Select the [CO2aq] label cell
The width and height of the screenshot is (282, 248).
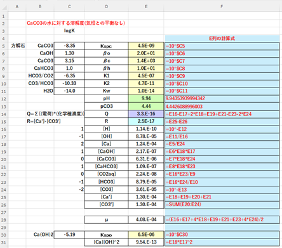pyautogui.click(x=106, y=174)
